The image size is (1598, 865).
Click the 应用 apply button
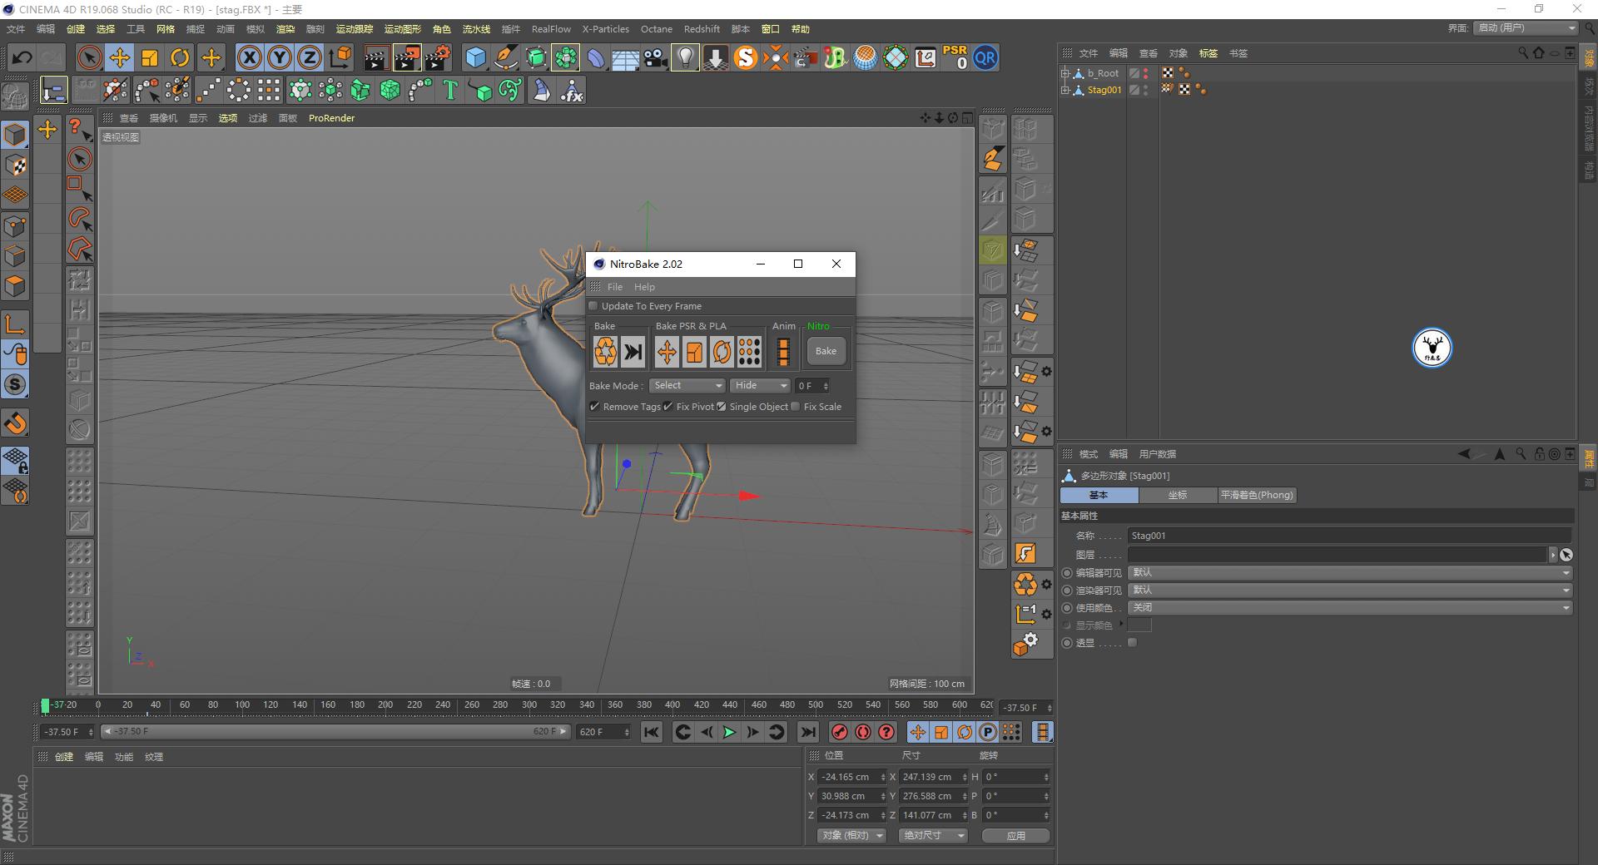[1015, 836]
